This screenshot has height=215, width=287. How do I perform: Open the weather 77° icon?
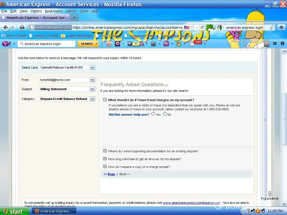click(x=195, y=43)
